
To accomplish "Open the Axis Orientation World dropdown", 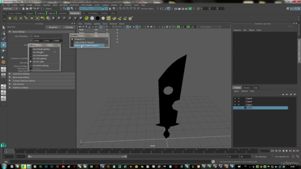I will pos(48,36).
